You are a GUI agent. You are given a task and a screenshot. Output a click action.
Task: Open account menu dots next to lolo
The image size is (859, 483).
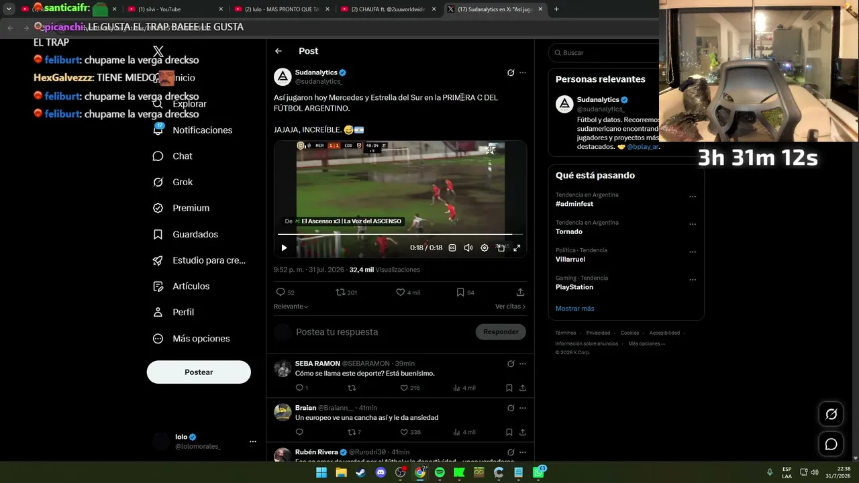click(253, 441)
